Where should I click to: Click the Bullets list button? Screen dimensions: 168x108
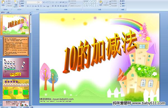[53, 2]
